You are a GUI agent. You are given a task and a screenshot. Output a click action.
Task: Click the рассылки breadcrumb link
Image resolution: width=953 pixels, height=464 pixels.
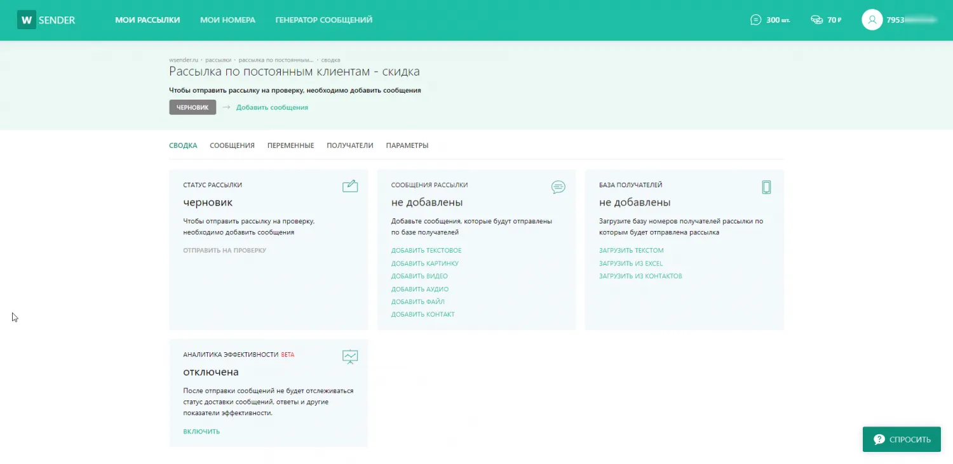tap(218, 60)
